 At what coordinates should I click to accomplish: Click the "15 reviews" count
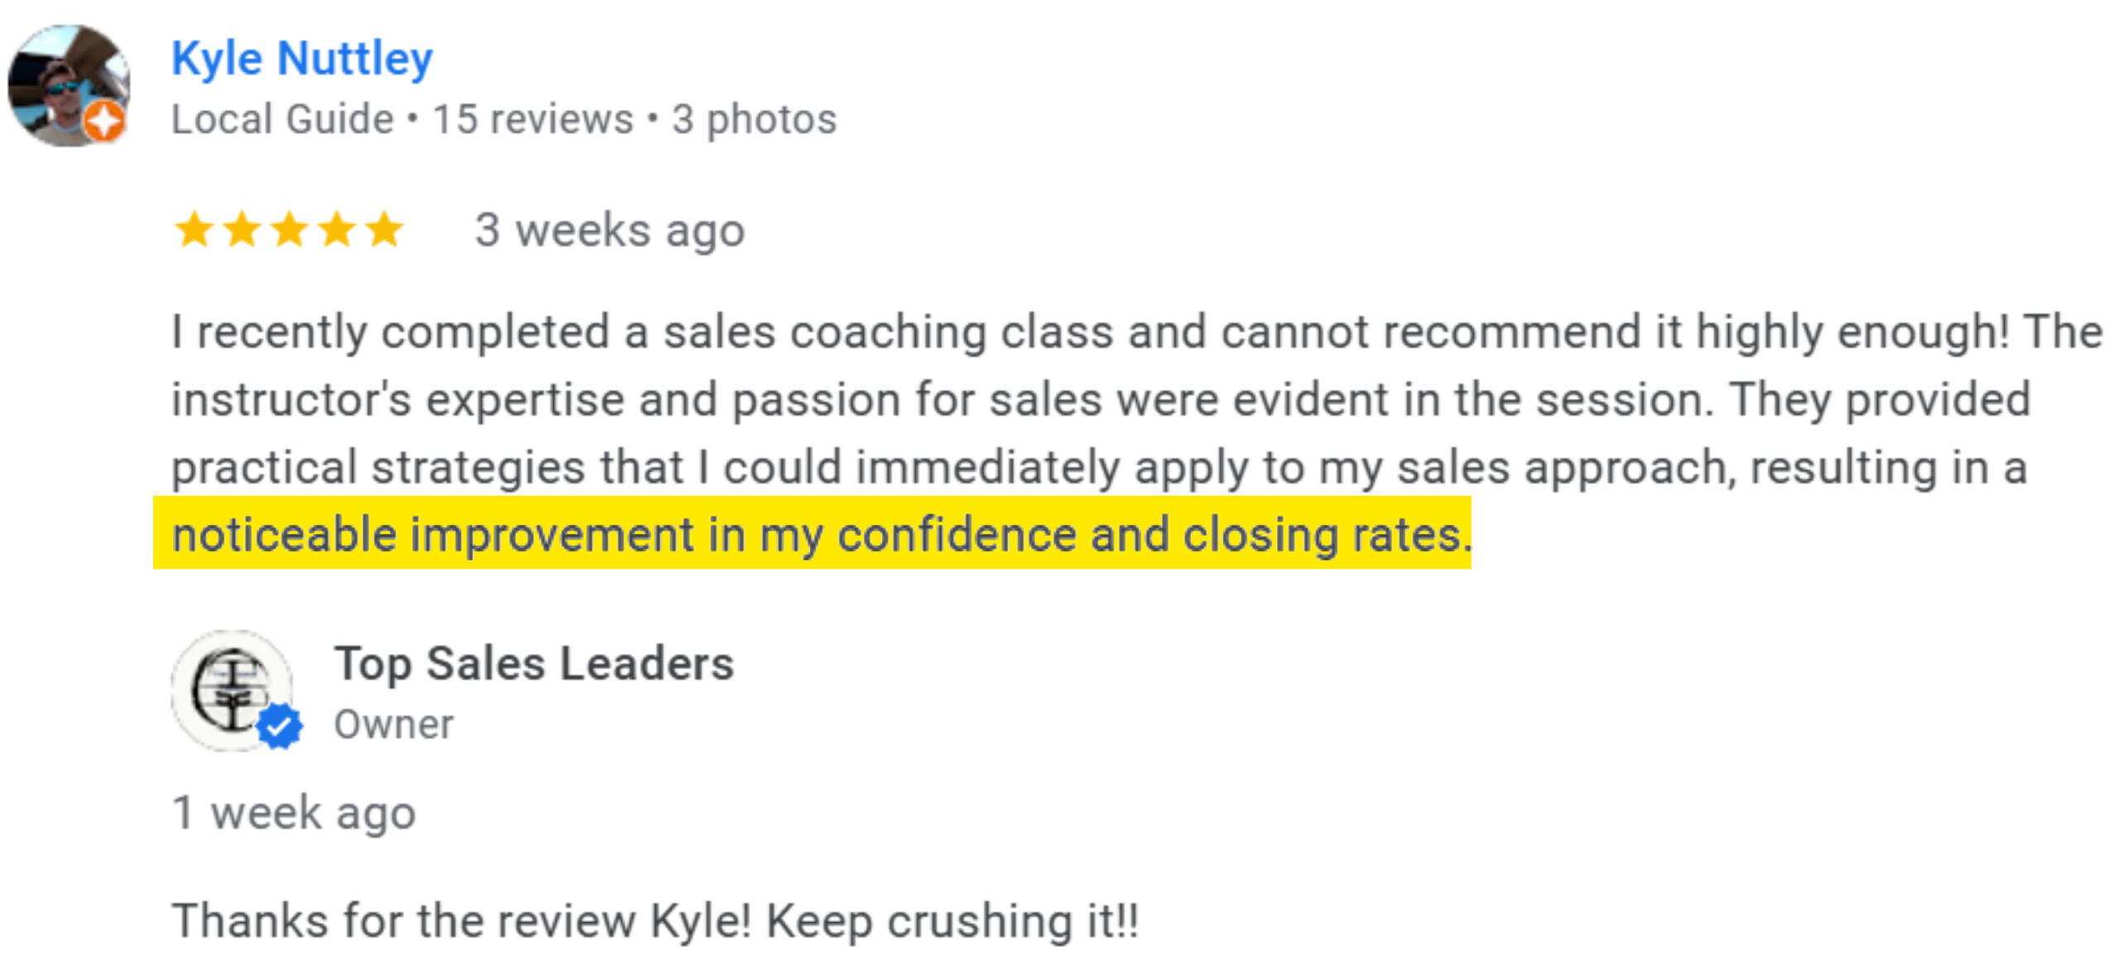pos(532,119)
